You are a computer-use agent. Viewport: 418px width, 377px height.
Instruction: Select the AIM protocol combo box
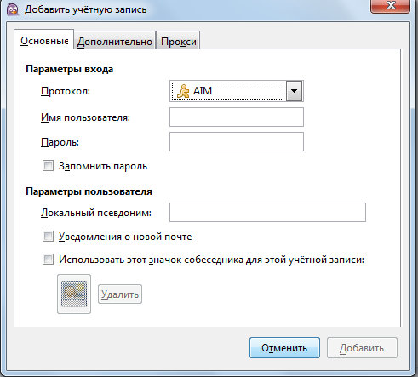[x=237, y=91]
